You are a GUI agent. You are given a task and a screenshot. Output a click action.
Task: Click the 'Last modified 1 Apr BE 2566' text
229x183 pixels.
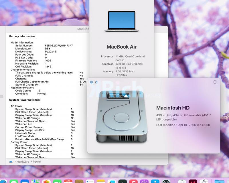pos(176,125)
